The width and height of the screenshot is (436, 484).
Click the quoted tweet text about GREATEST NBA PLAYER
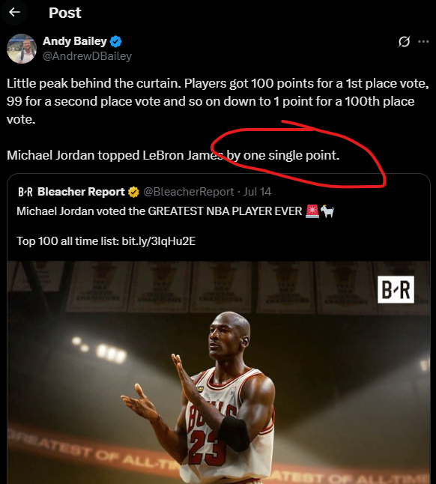point(160,211)
